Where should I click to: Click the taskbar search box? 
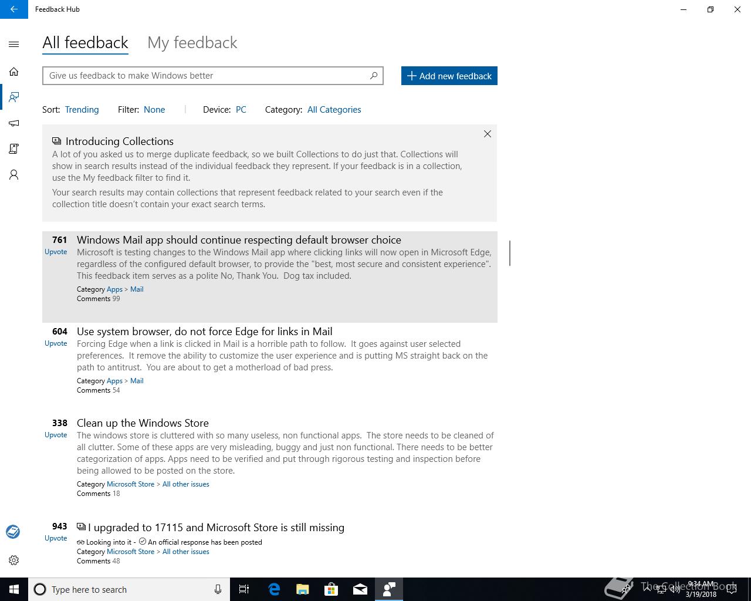[x=128, y=589]
